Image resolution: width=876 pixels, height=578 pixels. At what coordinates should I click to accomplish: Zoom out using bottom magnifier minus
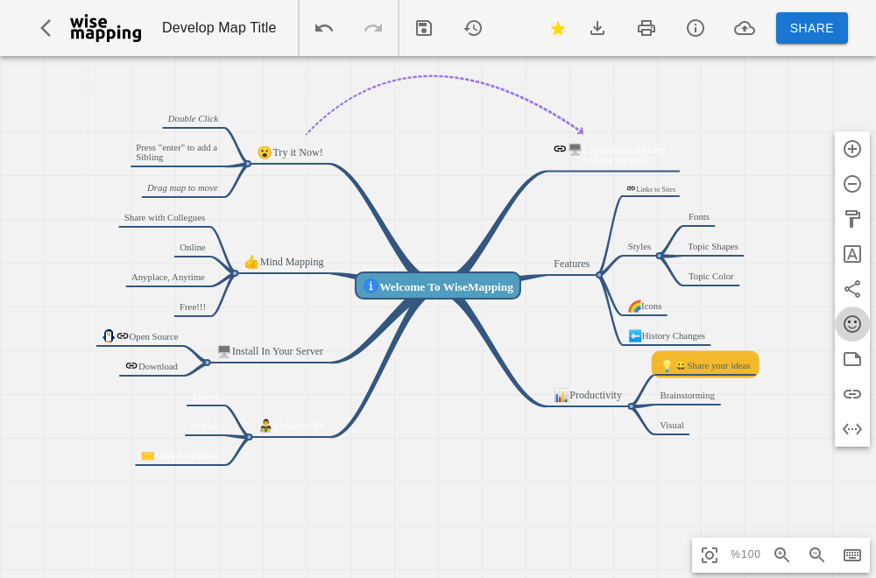pyautogui.click(x=816, y=554)
